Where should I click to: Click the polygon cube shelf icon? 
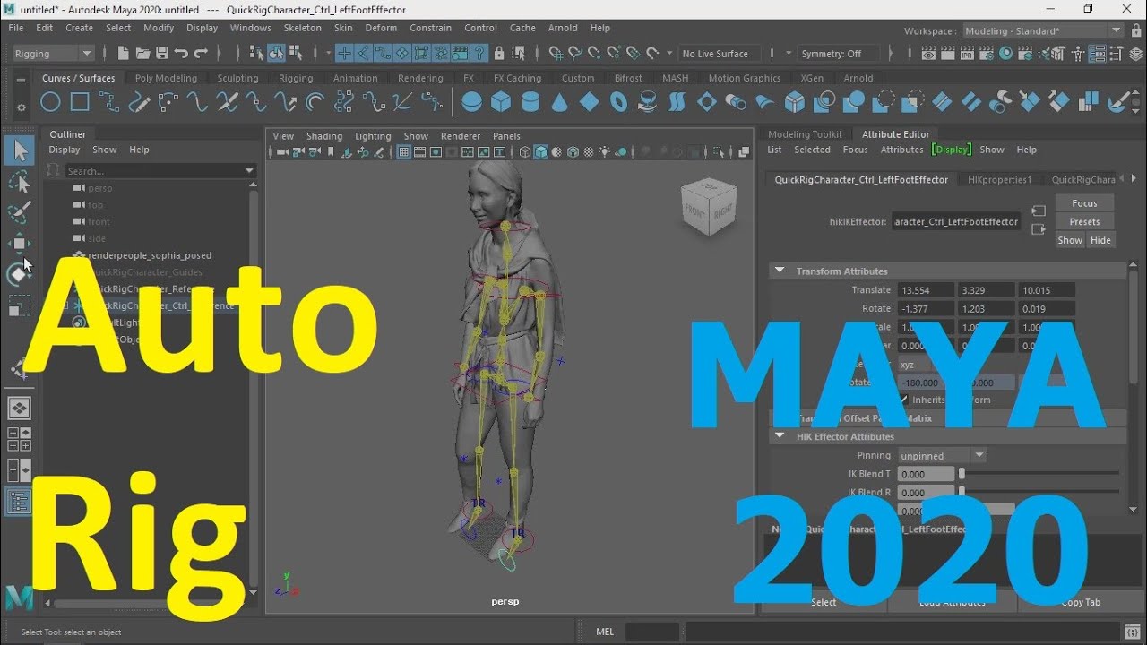tap(501, 102)
